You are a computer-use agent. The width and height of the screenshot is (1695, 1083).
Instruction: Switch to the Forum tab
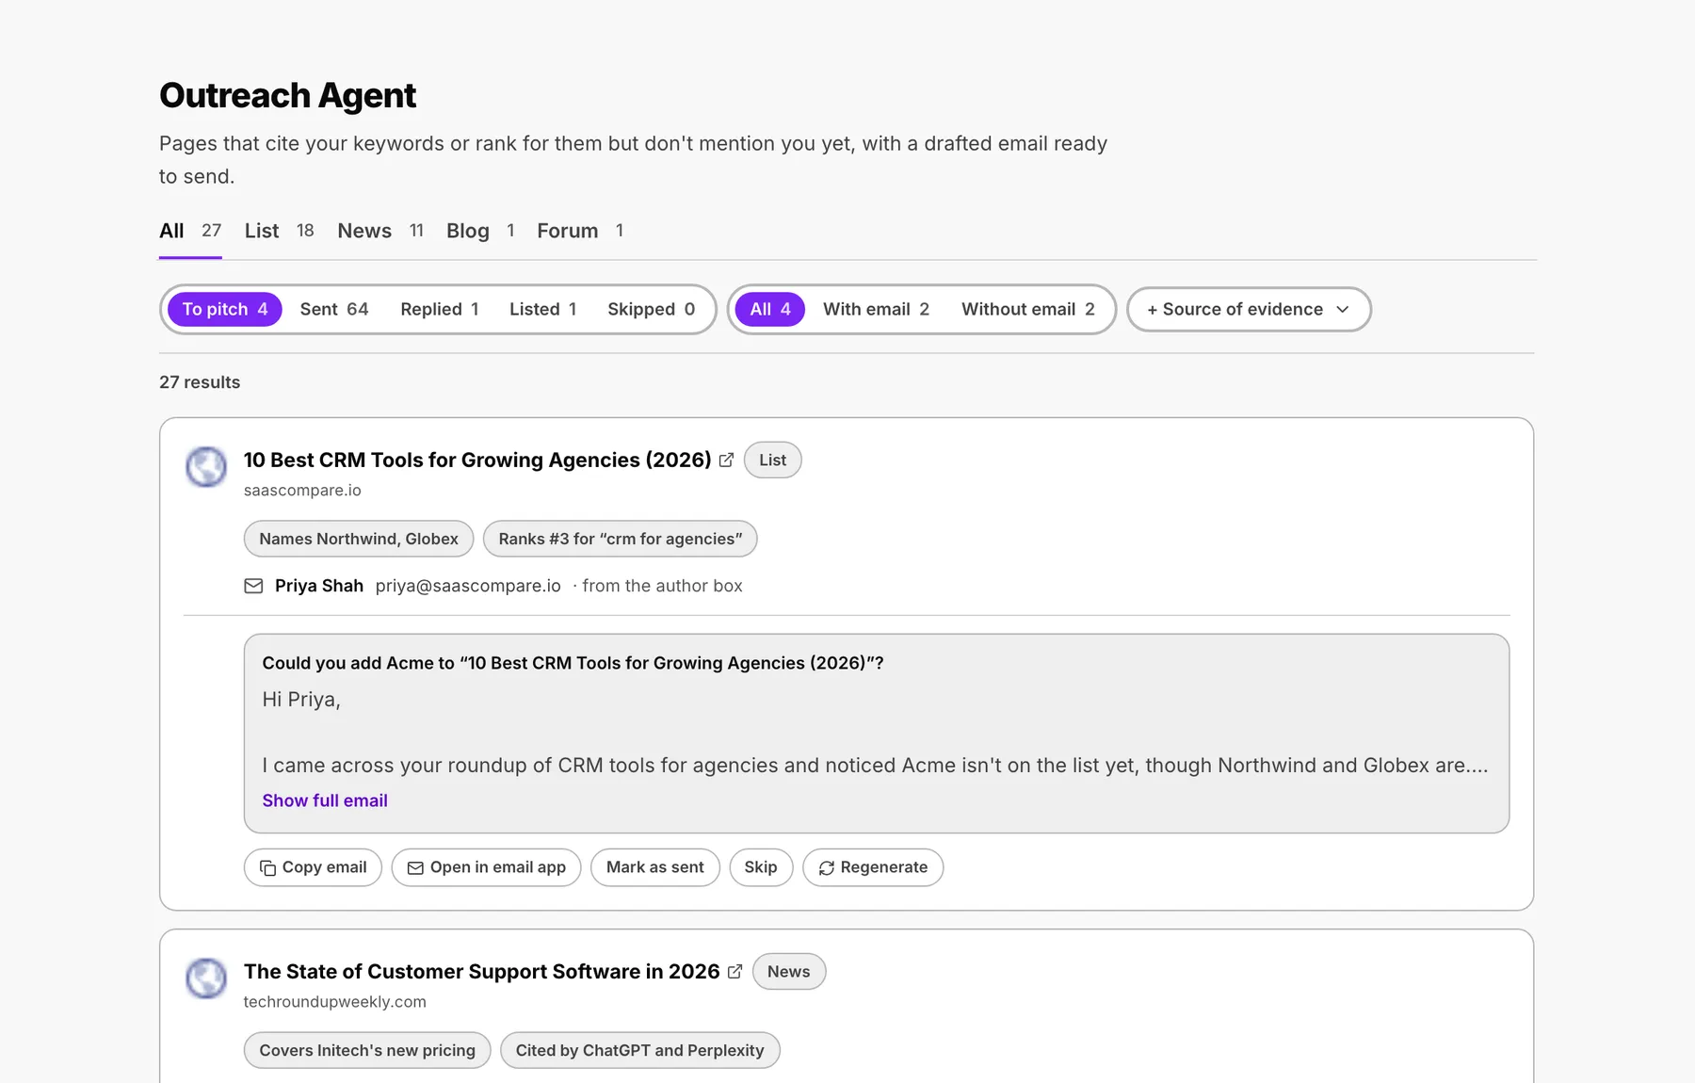(x=580, y=231)
